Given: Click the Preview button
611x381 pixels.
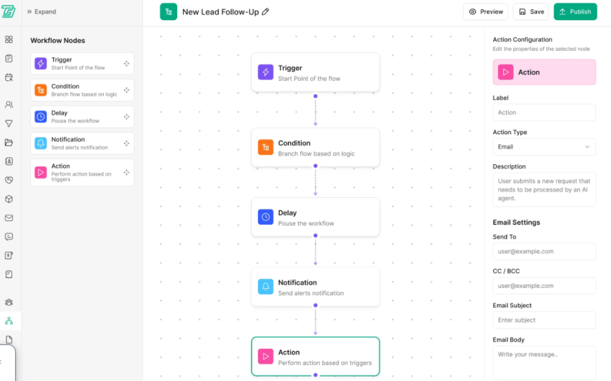Looking at the screenshot, I should click(486, 12).
